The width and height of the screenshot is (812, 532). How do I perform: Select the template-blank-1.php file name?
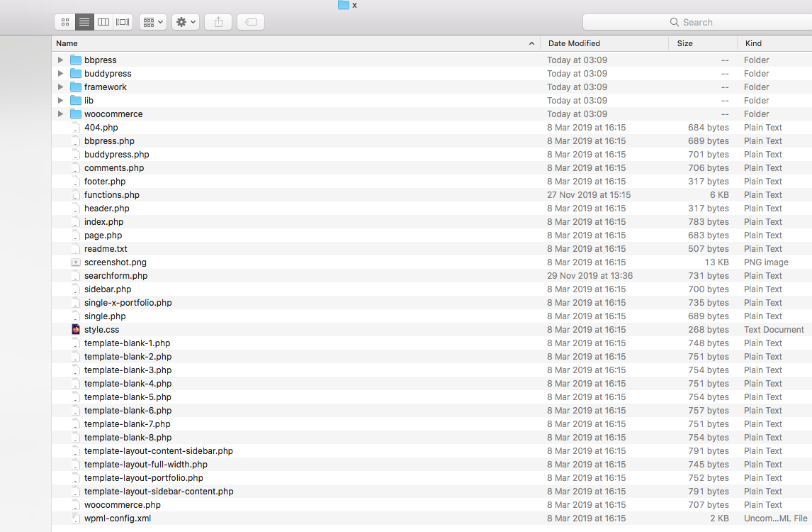click(x=128, y=343)
